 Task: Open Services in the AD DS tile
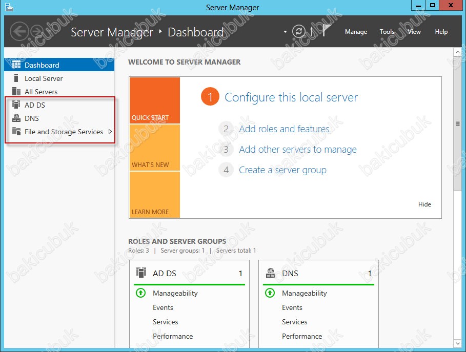coord(165,322)
